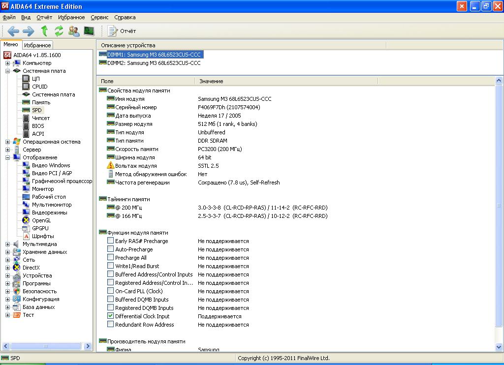Select the SPD tree item

pos(36,110)
